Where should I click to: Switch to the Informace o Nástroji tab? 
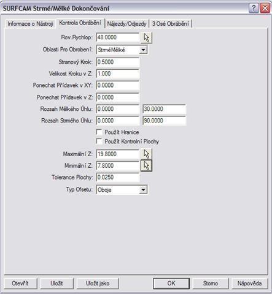[x=30, y=24]
